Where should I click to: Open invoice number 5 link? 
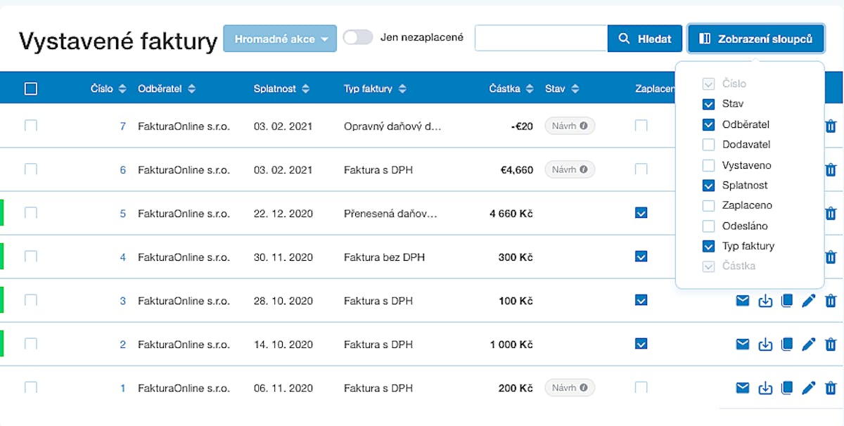[x=123, y=214]
